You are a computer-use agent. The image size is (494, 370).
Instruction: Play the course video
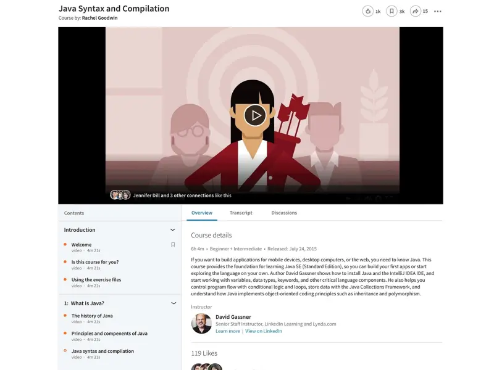pyautogui.click(x=255, y=115)
